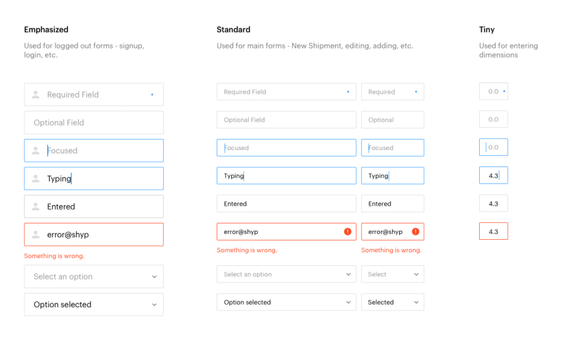Click blue required dot in Standard Required Field
Screen dimensions: 576x344
[348, 92]
